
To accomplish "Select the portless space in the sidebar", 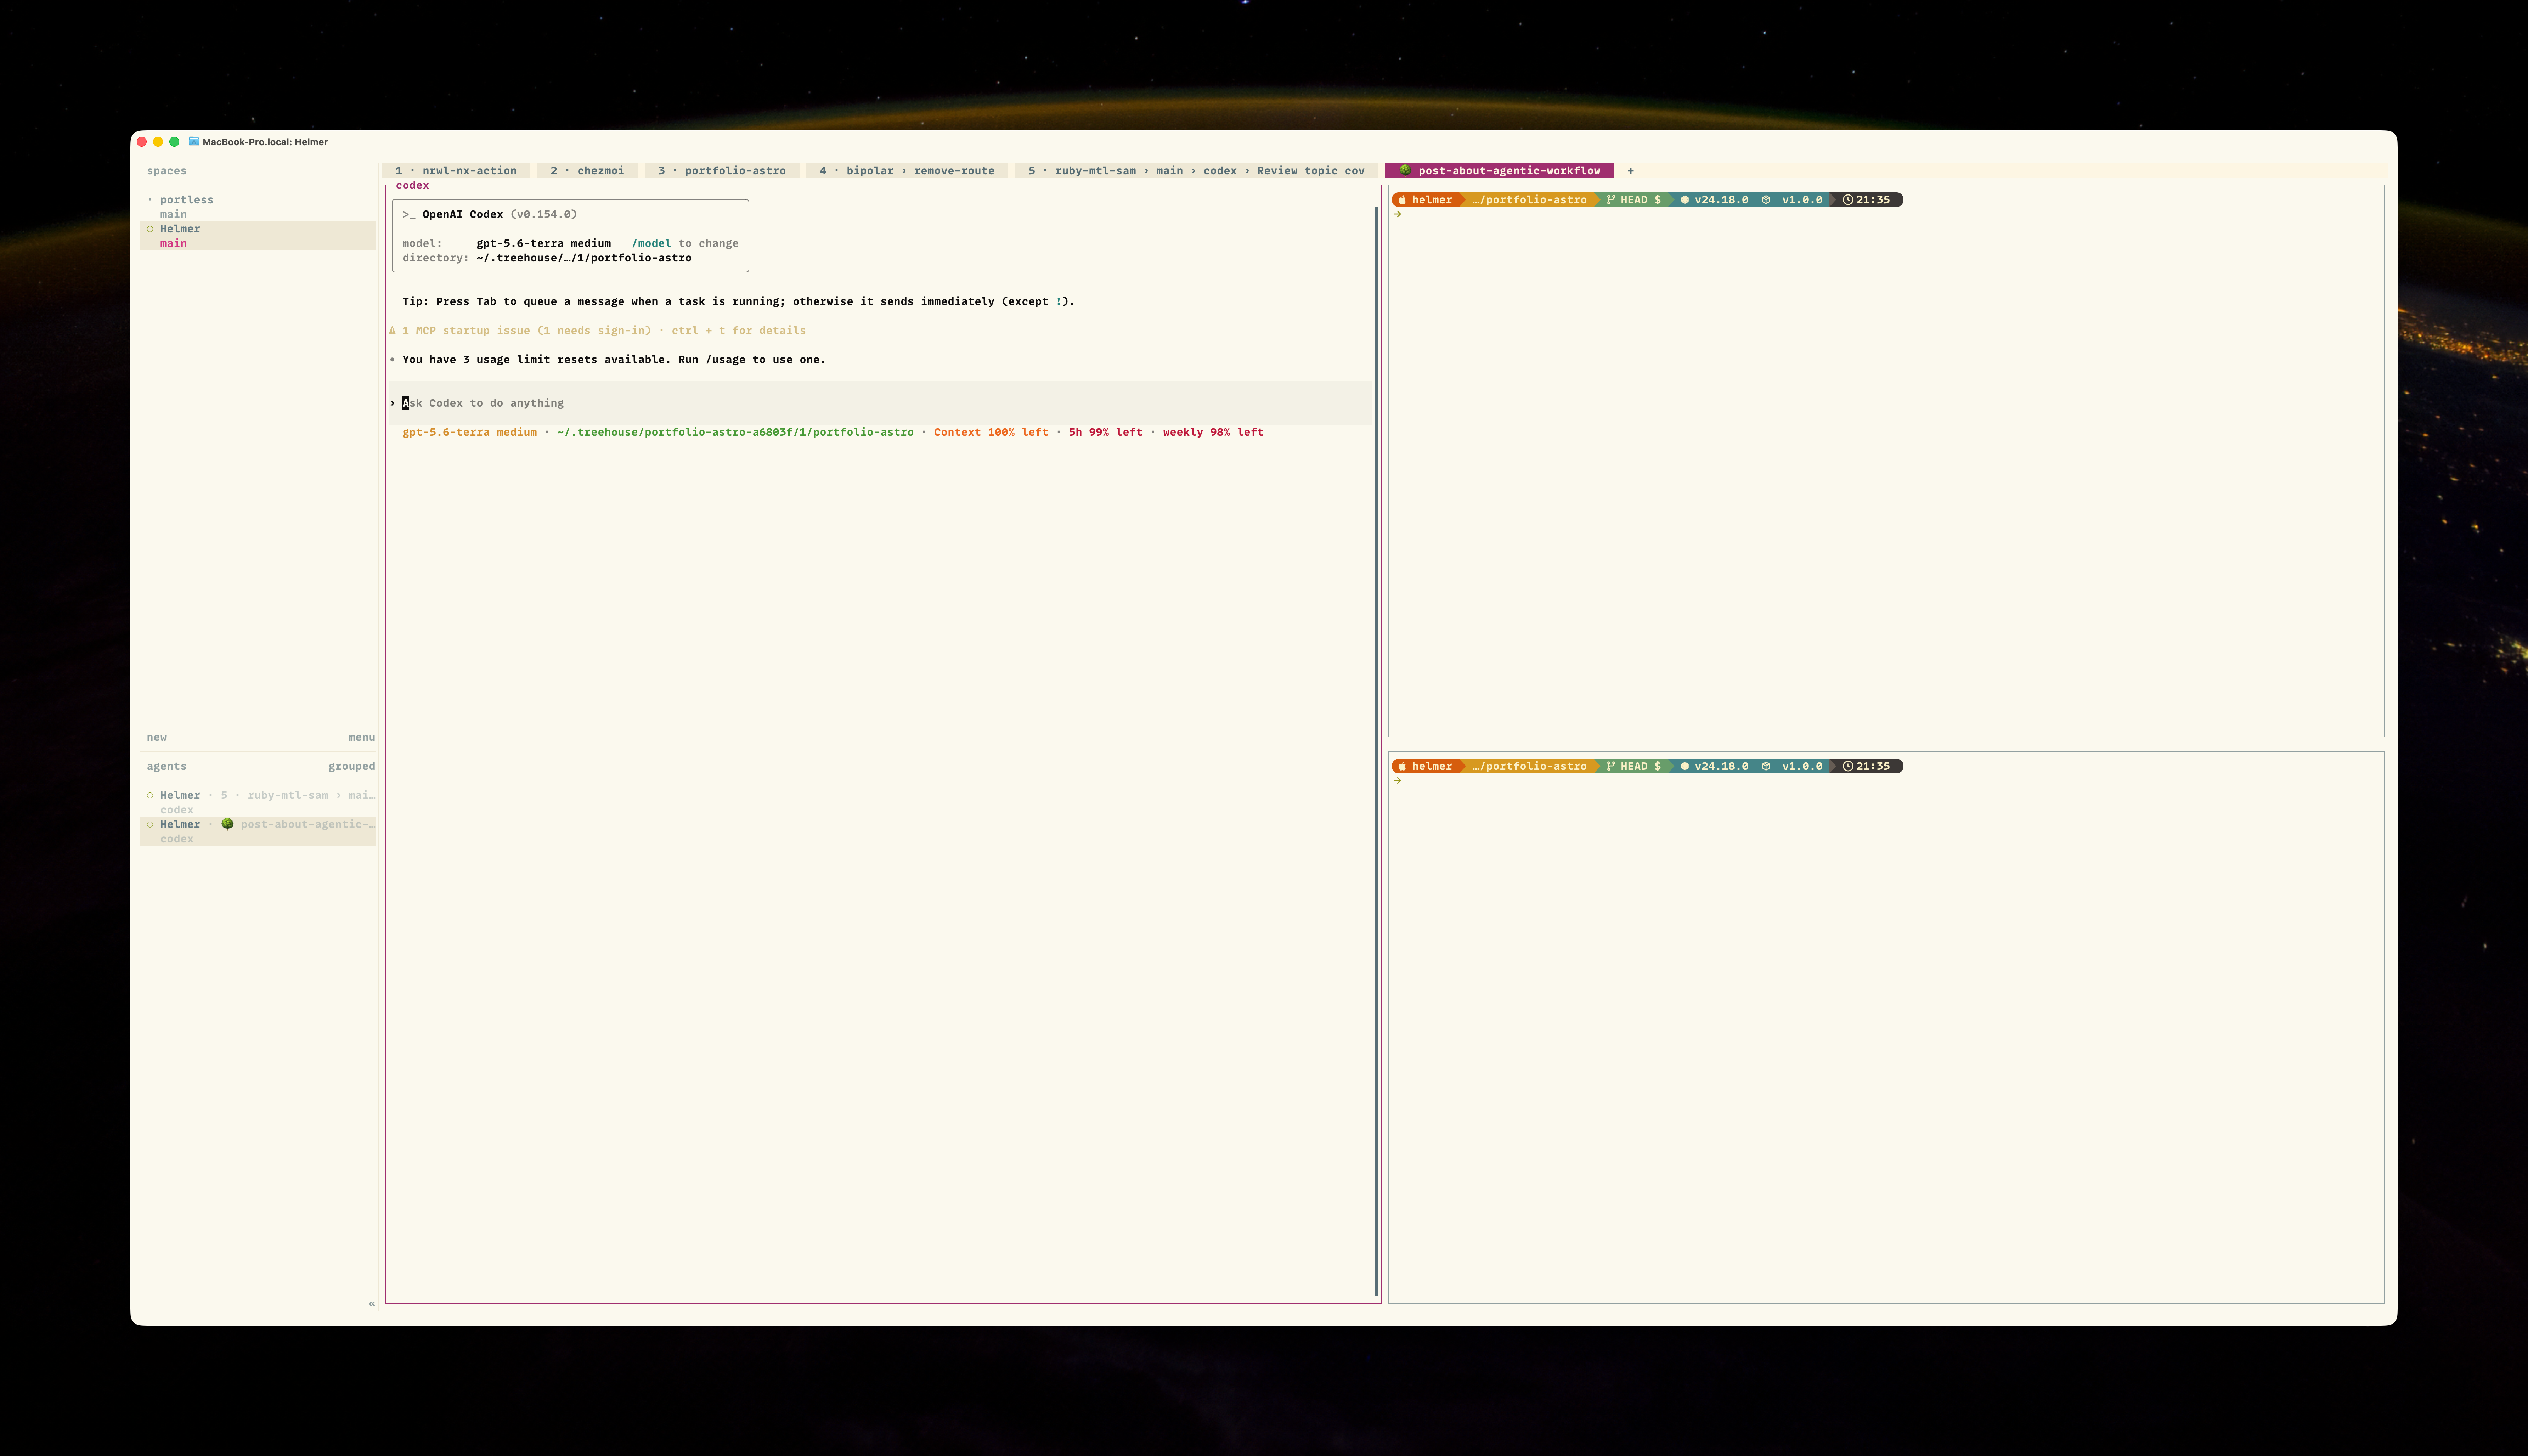I will [x=258, y=207].
